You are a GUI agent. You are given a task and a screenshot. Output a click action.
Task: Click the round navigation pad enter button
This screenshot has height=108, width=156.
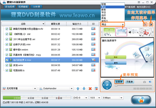click(x=107, y=85)
